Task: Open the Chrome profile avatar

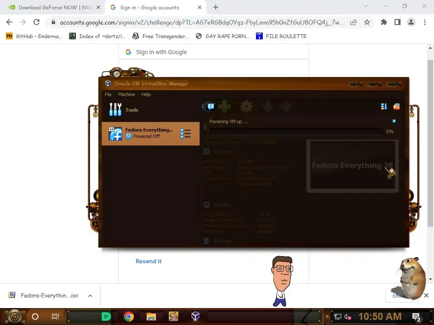Action: (411, 22)
